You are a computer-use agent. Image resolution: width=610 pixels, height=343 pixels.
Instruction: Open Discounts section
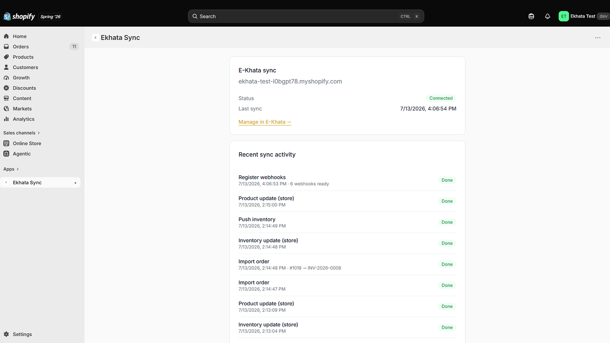click(x=24, y=88)
